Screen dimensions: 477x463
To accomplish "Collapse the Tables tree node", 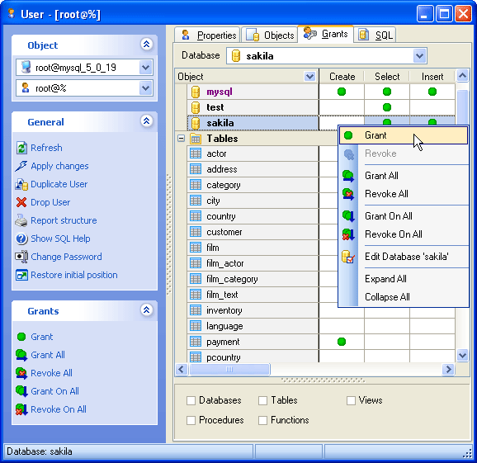I will coord(182,139).
